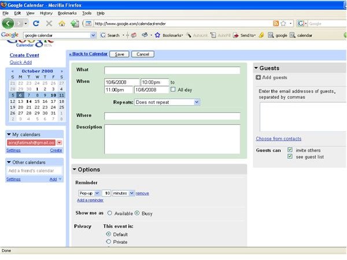Screen dimensions: 347x260
Task: Toggle the see guest list checkbox
Action: click(290, 157)
